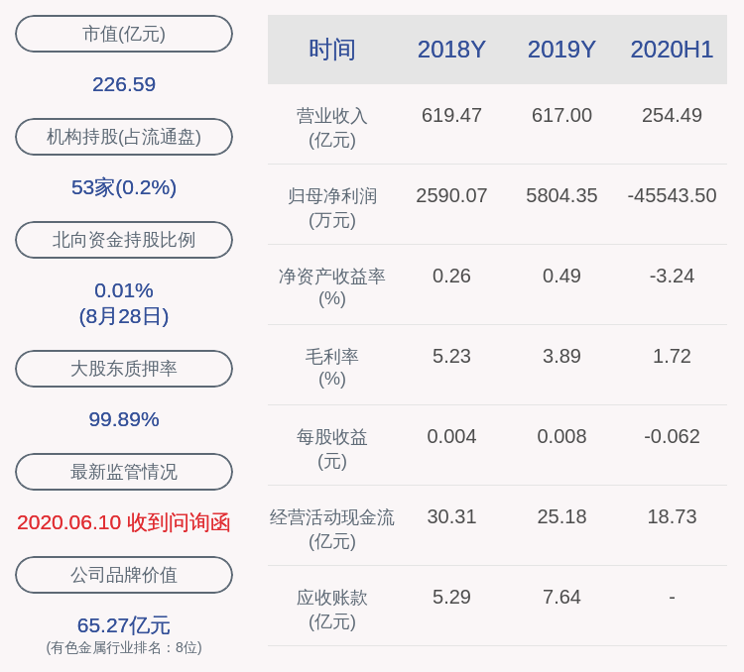Click the 机构持股(占流通盘) pill label
The height and width of the screenshot is (672, 744).
pyautogui.click(x=124, y=137)
